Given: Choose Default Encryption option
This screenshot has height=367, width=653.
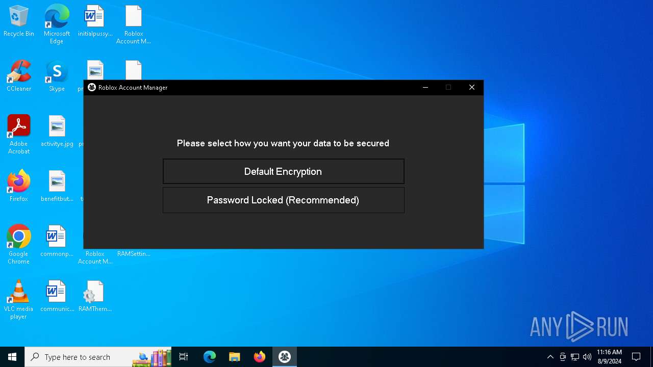Looking at the screenshot, I should [x=283, y=171].
